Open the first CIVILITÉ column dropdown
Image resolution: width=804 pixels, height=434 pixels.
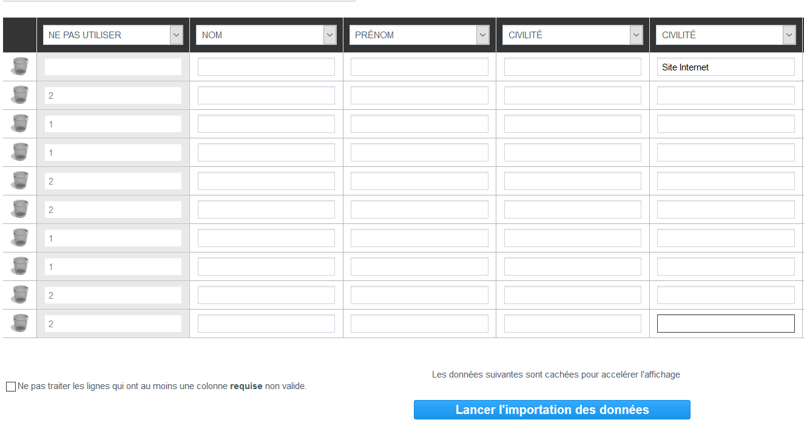pyautogui.click(x=636, y=35)
